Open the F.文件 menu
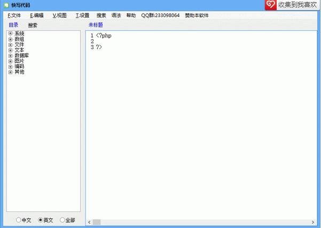This screenshot has height=228, width=321. [14, 15]
